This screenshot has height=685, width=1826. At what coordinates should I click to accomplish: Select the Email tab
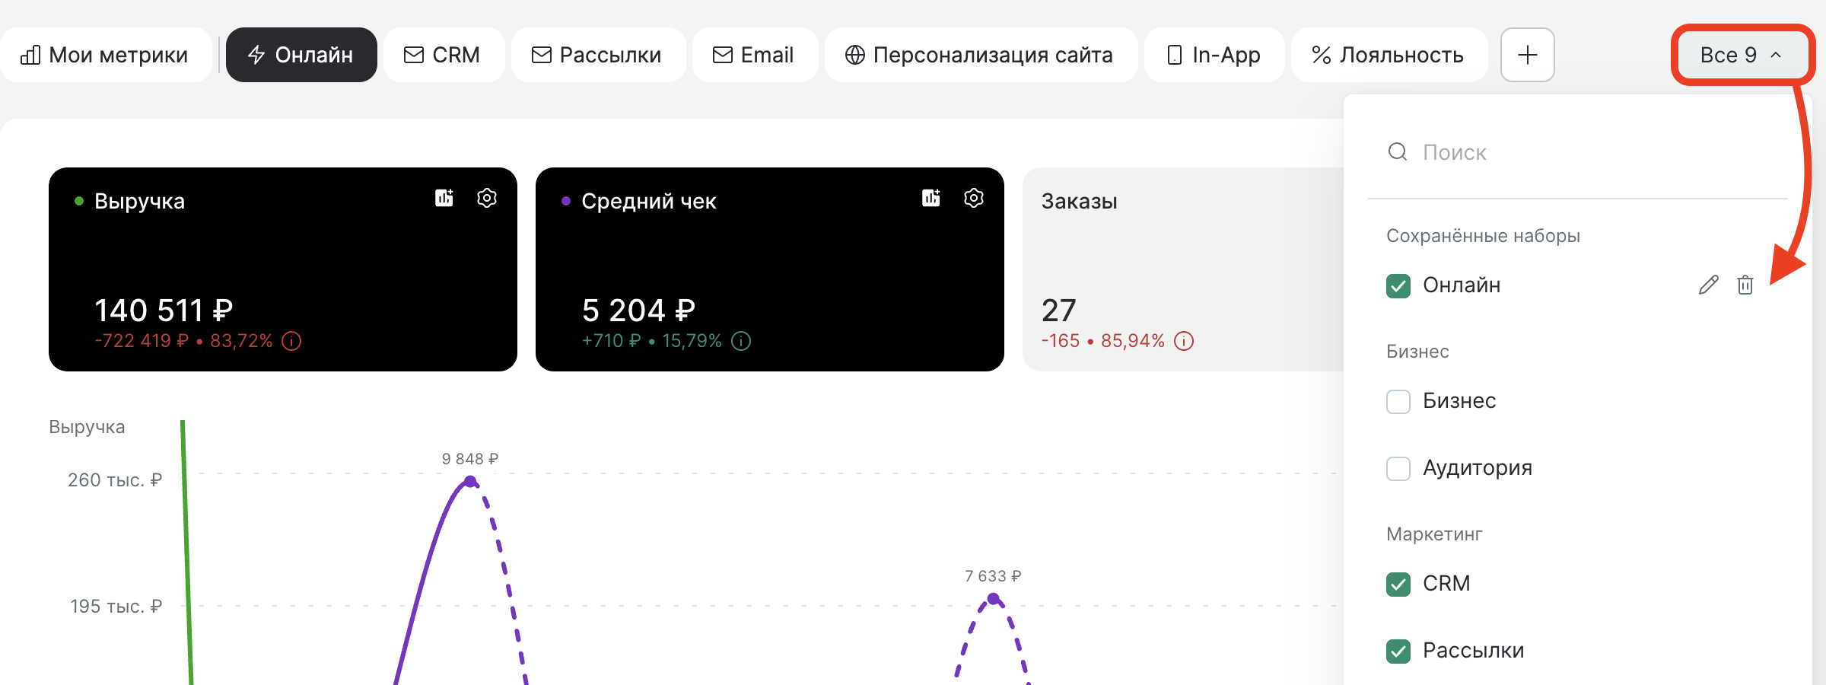755,55
